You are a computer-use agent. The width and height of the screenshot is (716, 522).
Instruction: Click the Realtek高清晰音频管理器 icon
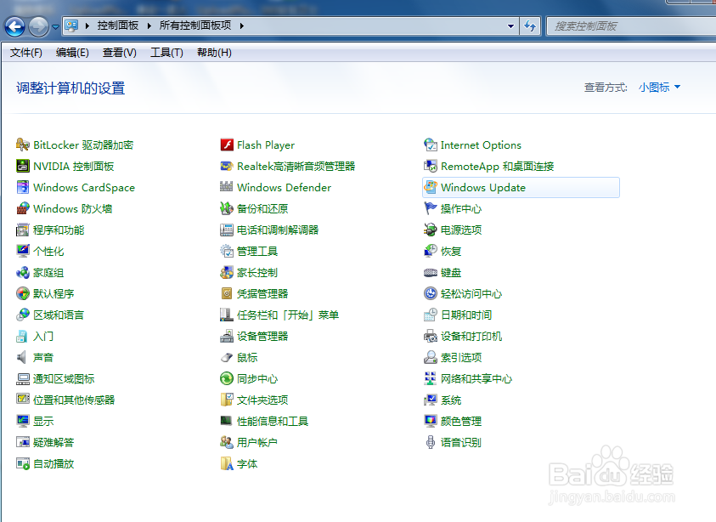pyautogui.click(x=227, y=166)
